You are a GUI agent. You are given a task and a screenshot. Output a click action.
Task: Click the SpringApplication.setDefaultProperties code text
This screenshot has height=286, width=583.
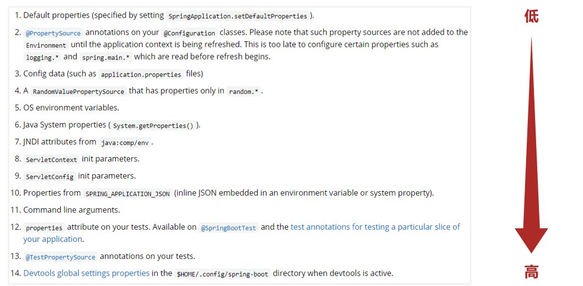pos(237,16)
